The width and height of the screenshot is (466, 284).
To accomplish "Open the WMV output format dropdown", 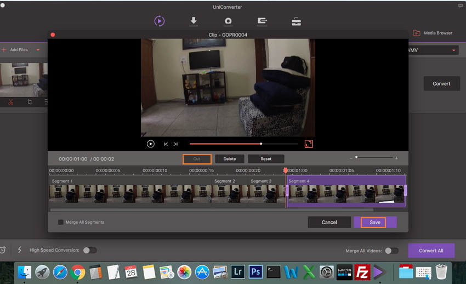I will (x=433, y=50).
